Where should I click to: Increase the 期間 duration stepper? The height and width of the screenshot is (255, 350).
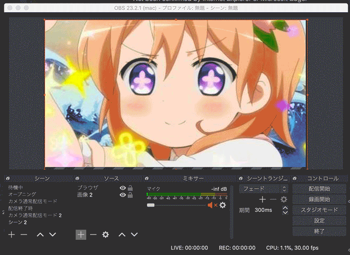tap(285, 208)
